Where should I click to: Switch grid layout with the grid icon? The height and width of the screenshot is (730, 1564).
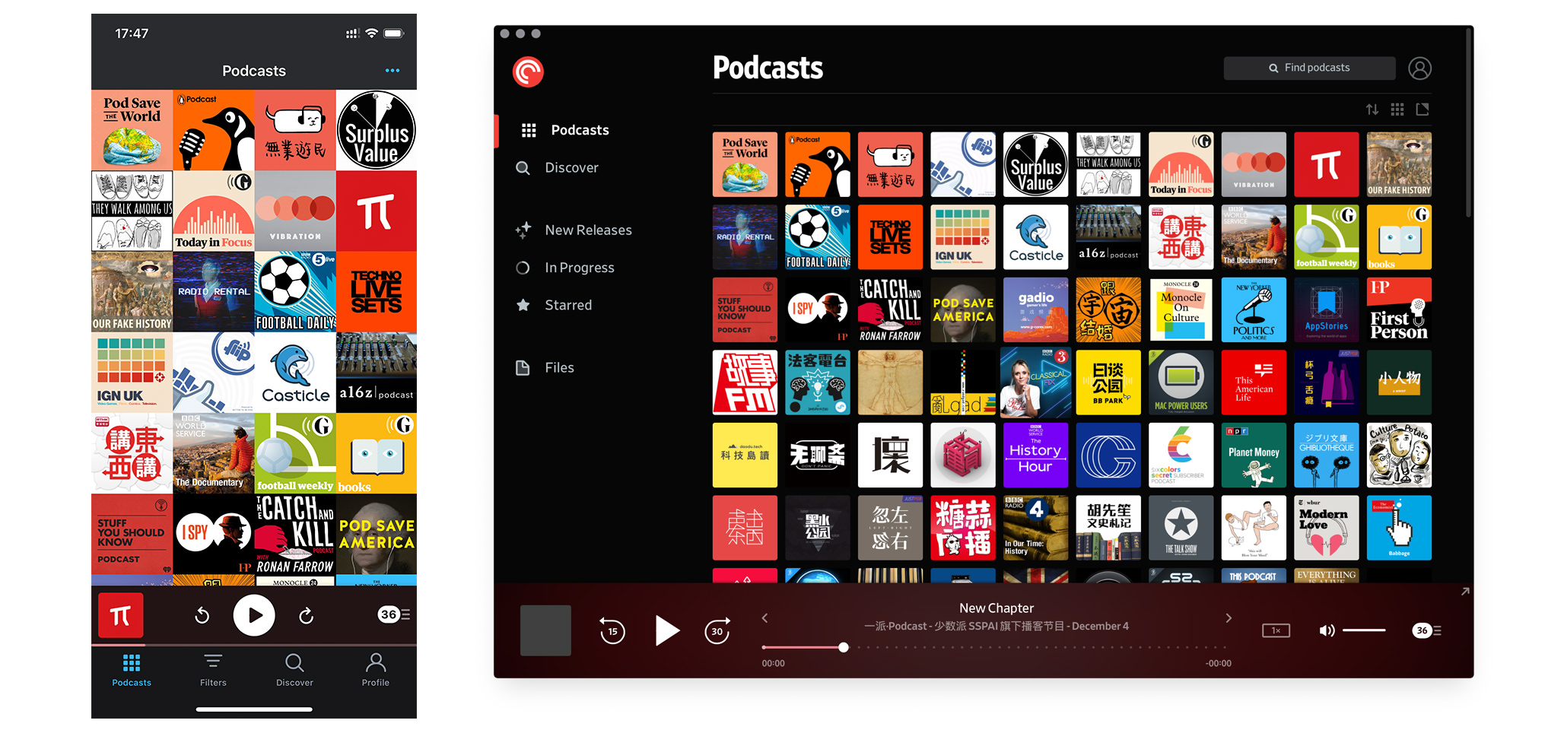point(1397,109)
